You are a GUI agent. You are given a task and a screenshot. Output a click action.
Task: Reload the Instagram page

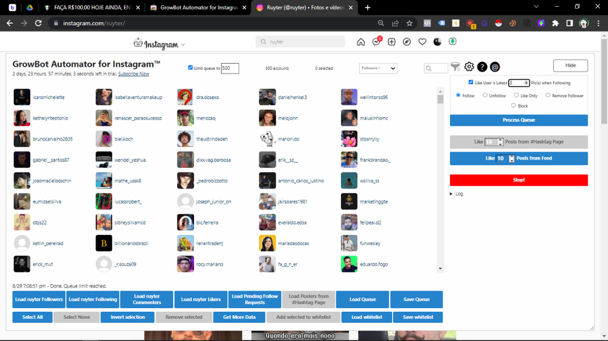(x=38, y=23)
